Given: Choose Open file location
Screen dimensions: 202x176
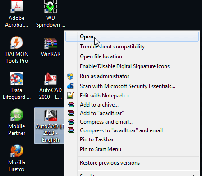Looking at the screenshot, I should (132, 56).
